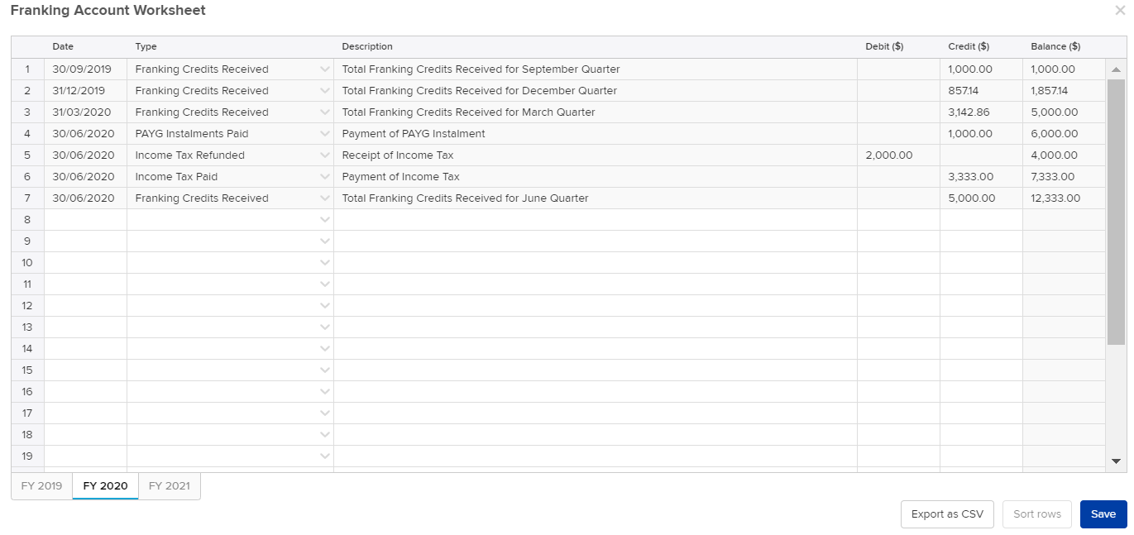The image size is (1134, 535).
Task: Open Type dropdown for row 1
Action: click(325, 69)
